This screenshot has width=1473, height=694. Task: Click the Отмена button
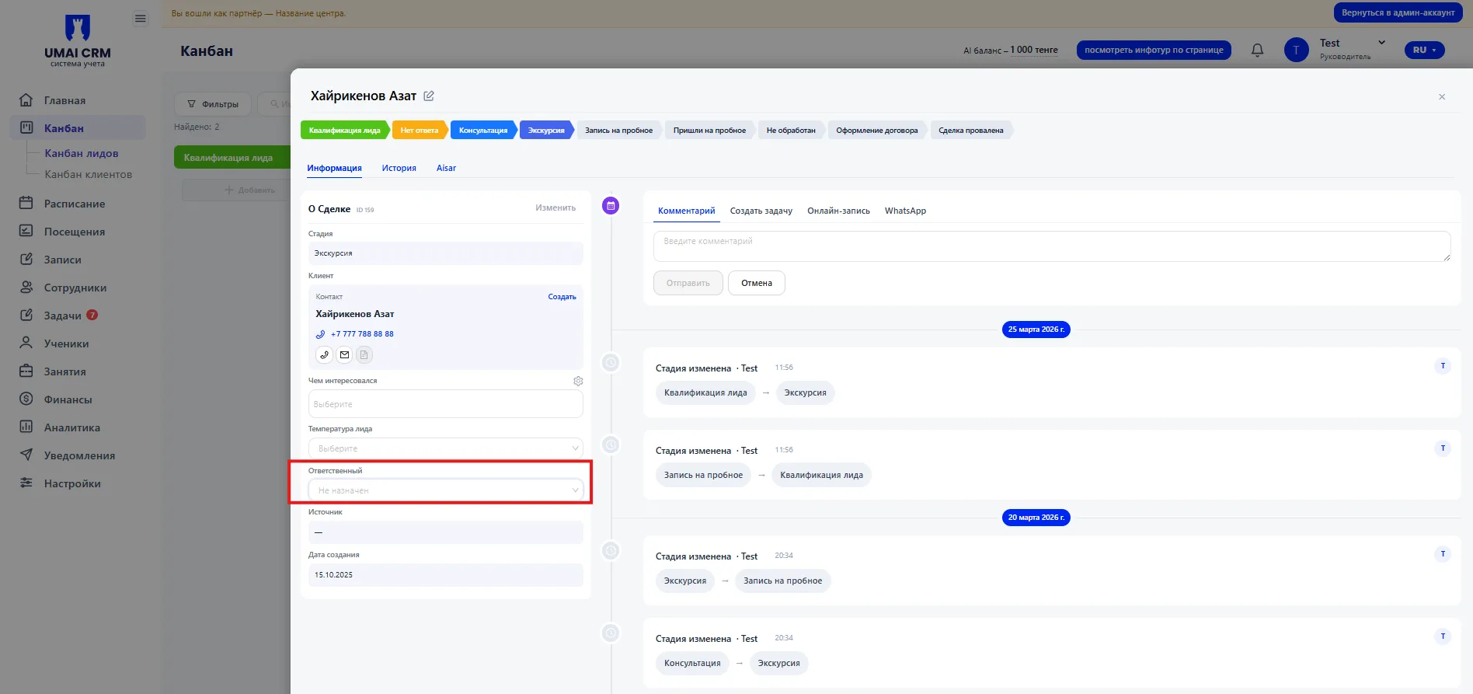coord(757,283)
